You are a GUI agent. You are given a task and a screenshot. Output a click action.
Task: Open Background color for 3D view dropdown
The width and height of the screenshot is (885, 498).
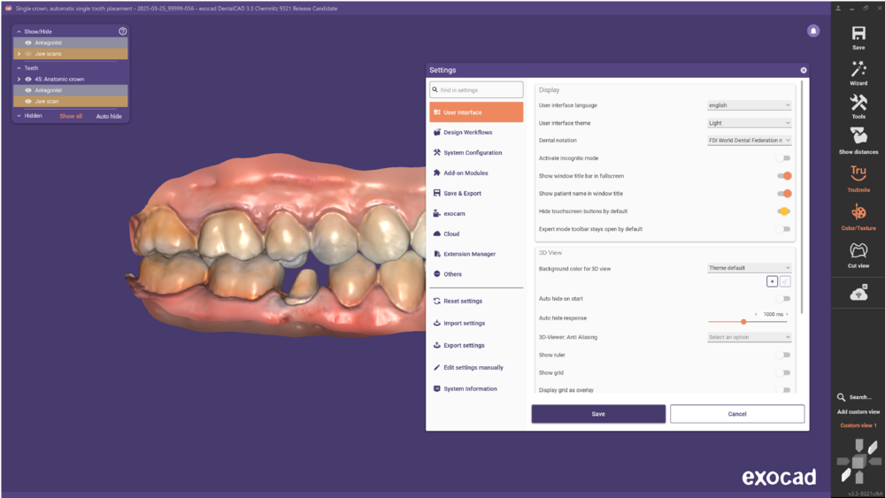tap(750, 268)
